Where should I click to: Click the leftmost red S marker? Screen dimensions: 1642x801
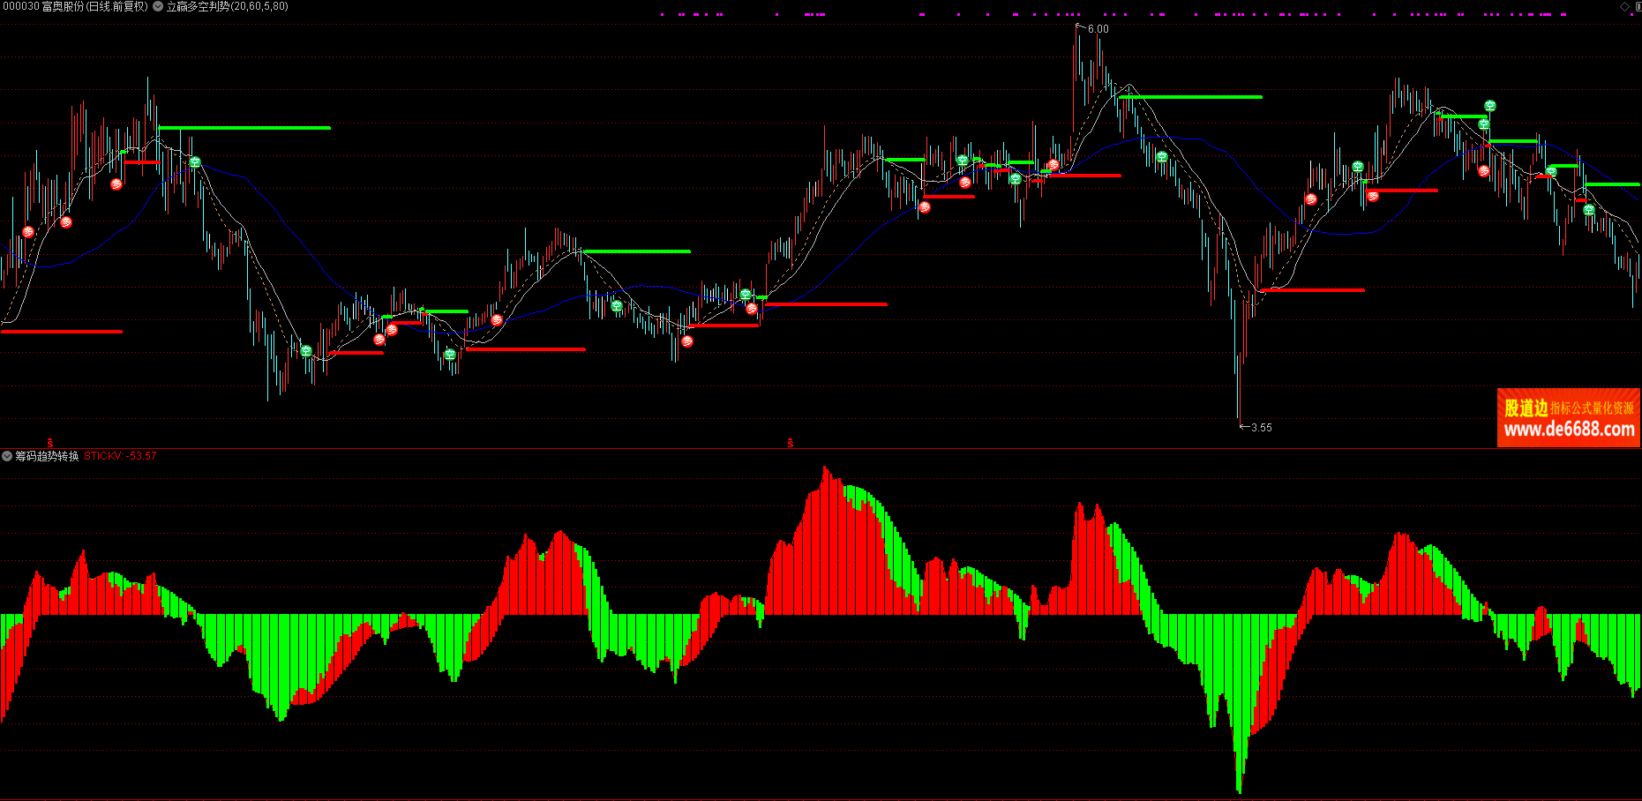pos(50,442)
